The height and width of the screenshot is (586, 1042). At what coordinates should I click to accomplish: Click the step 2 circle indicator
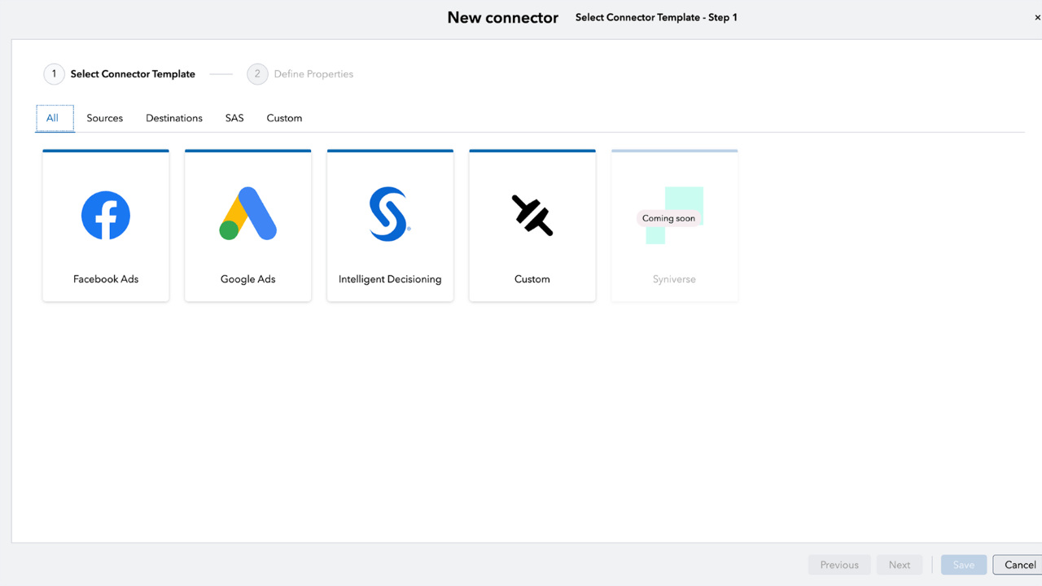pyautogui.click(x=257, y=74)
